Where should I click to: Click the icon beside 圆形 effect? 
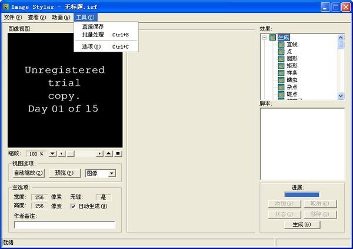(x=281, y=59)
